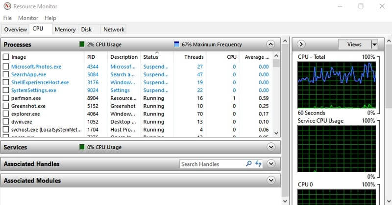The height and width of the screenshot is (205, 392).
Task: Expand the Services section
Action: click(x=271, y=147)
